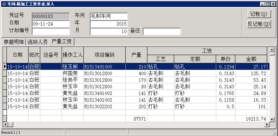Click the 记帐 (Post) button
Viewport: 278px width, 136px height.
tap(258, 14)
